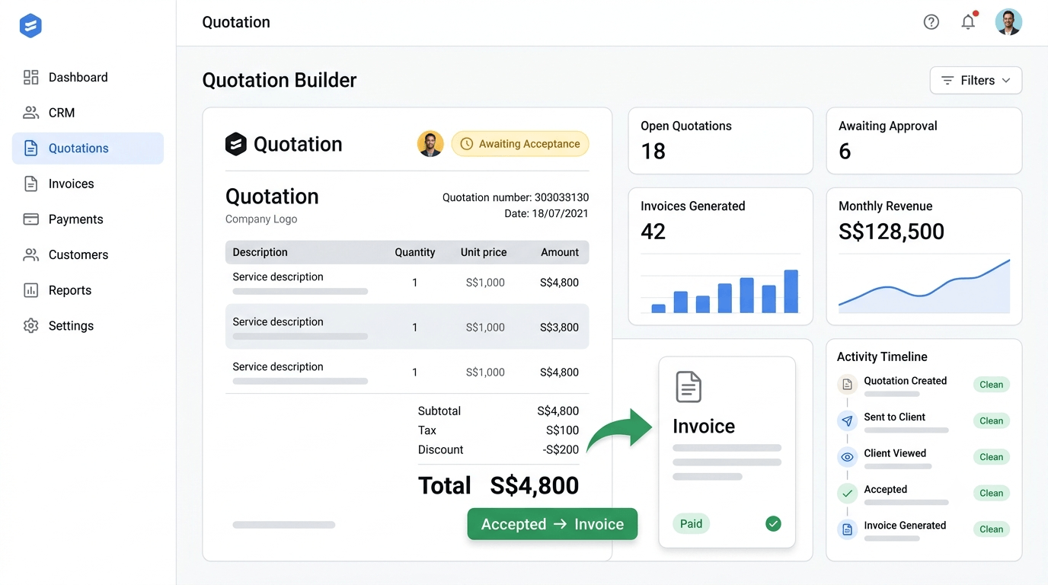Screen dimensions: 1048x585
Task: Click the filter lines icon in Filters
Action: 947,80
